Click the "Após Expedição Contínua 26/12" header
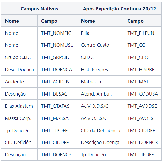The image size is (163, 162). (119, 9)
